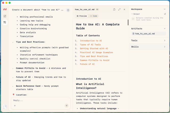Expand the document preview to fullscreen
170x113 pixels.
click(119, 9)
